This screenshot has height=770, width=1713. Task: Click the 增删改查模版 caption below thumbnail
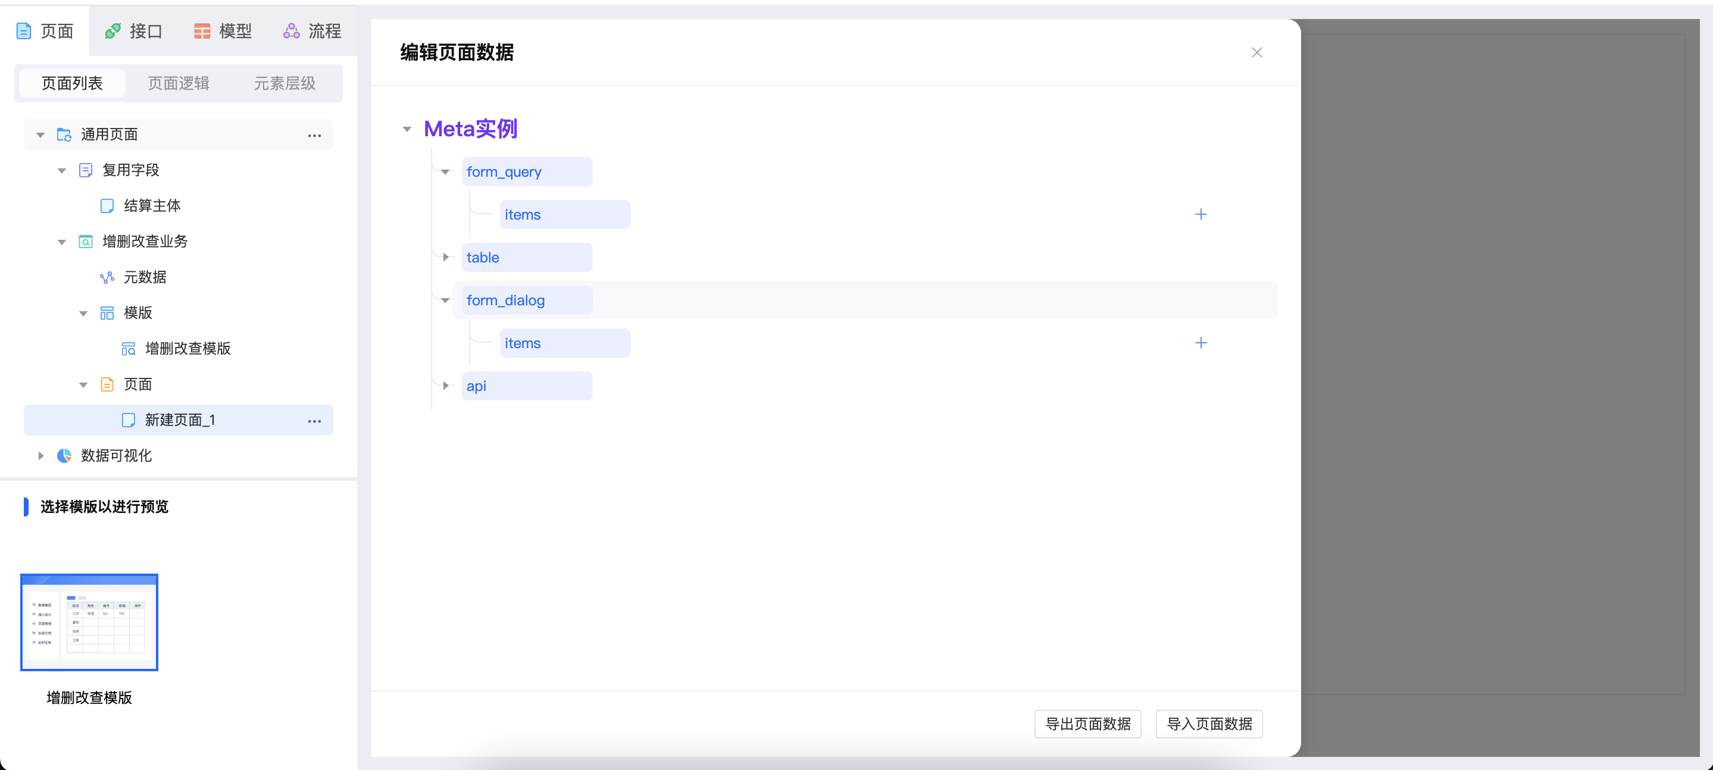pos(89,697)
